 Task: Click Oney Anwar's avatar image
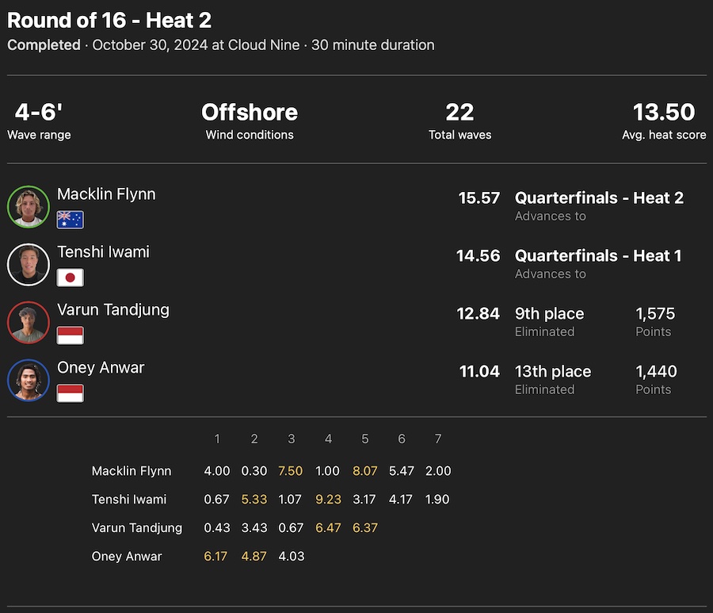(x=29, y=380)
